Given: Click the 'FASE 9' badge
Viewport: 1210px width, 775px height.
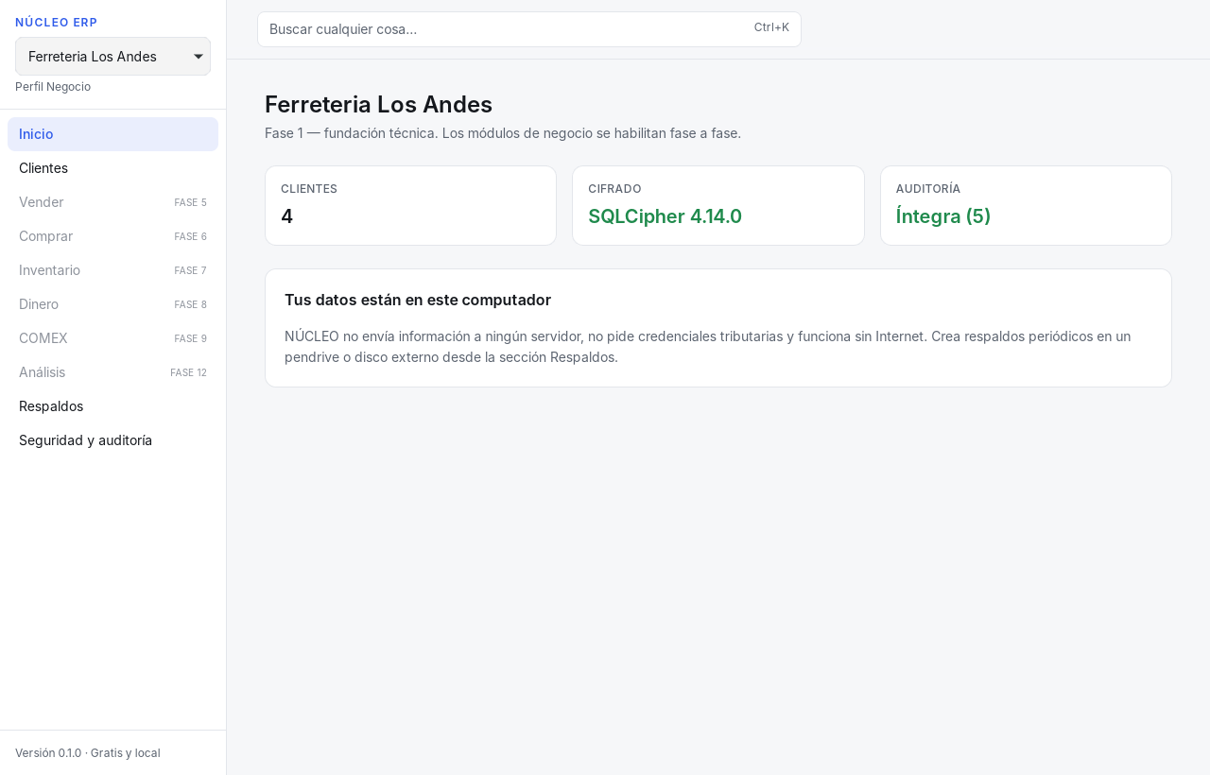Looking at the screenshot, I should pos(190,338).
